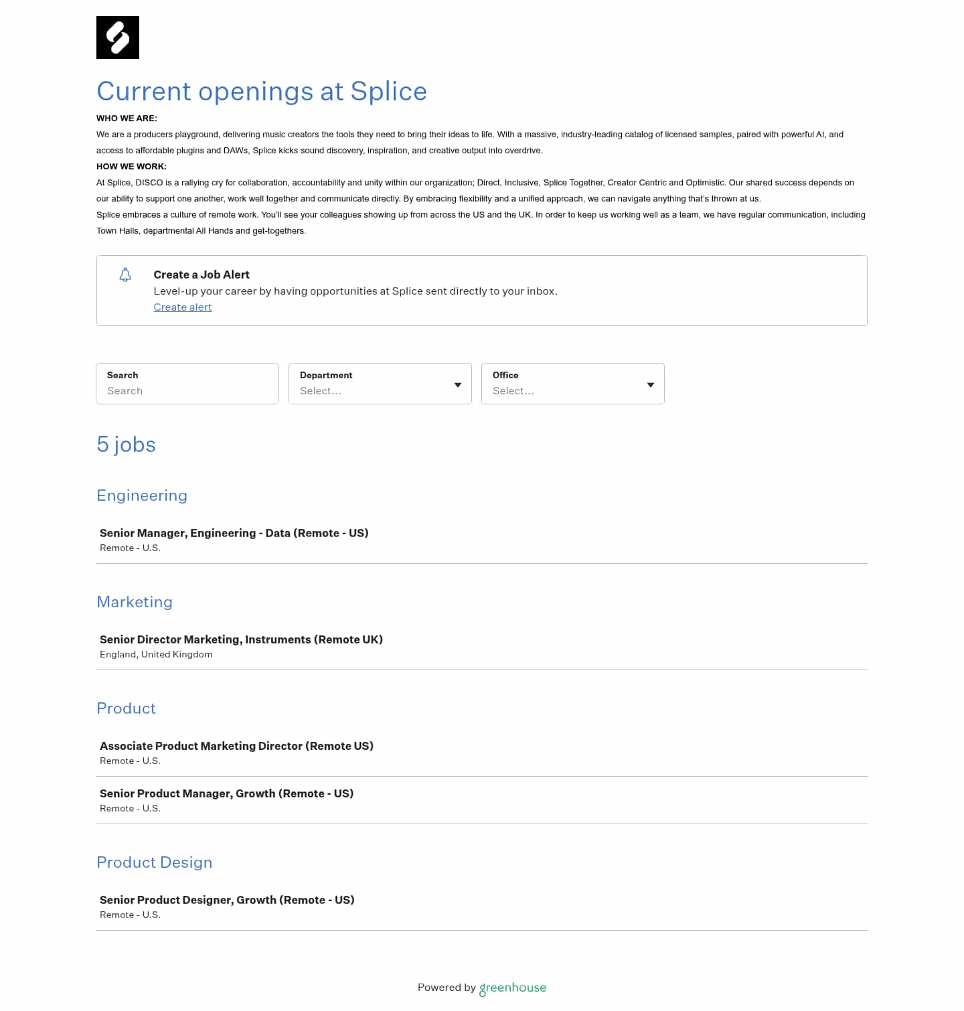Click the Department dropdown arrow
964x1011 pixels.
point(458,384)
